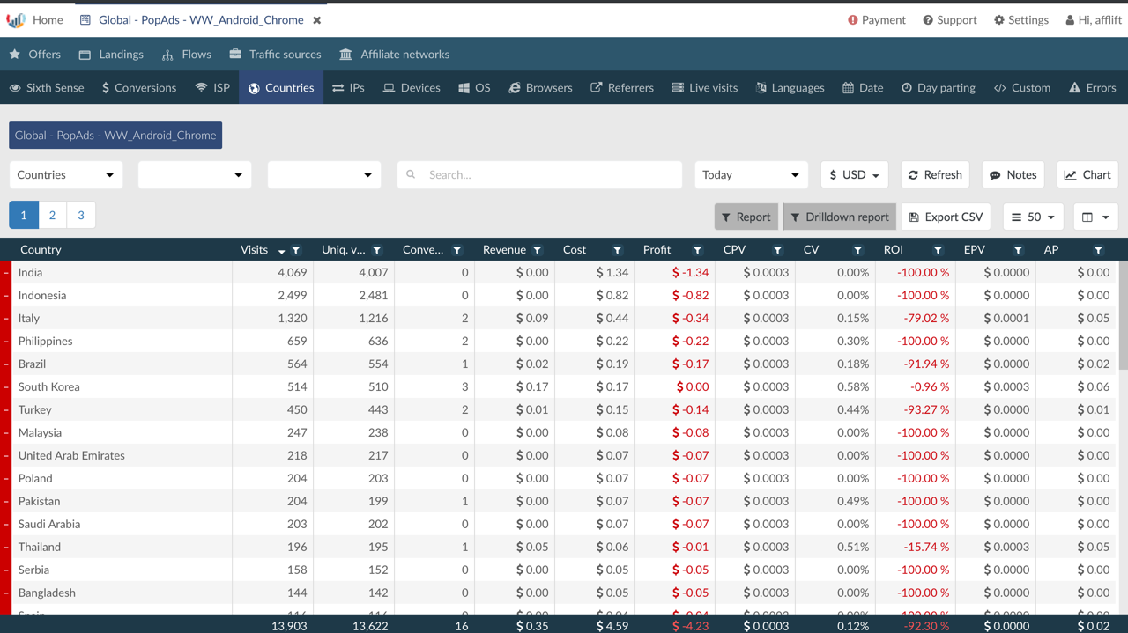Toggle the Italy row minus marker

[6, 319]
